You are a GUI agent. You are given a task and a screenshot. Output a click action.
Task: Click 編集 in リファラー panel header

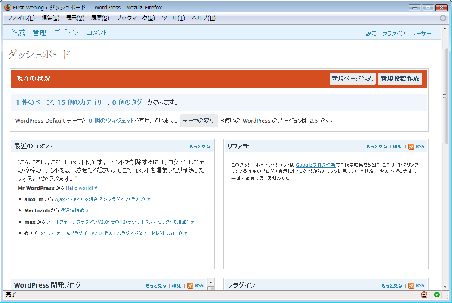pyautogui.click(x=397, y=147)
